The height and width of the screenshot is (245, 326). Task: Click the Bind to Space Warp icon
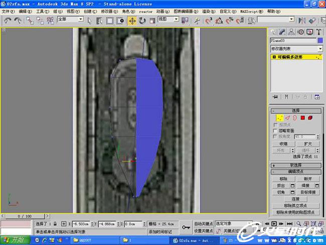[50, 21]
